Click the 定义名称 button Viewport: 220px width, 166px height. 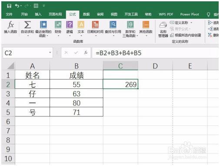pyautogui.click(x=179, y=23)
